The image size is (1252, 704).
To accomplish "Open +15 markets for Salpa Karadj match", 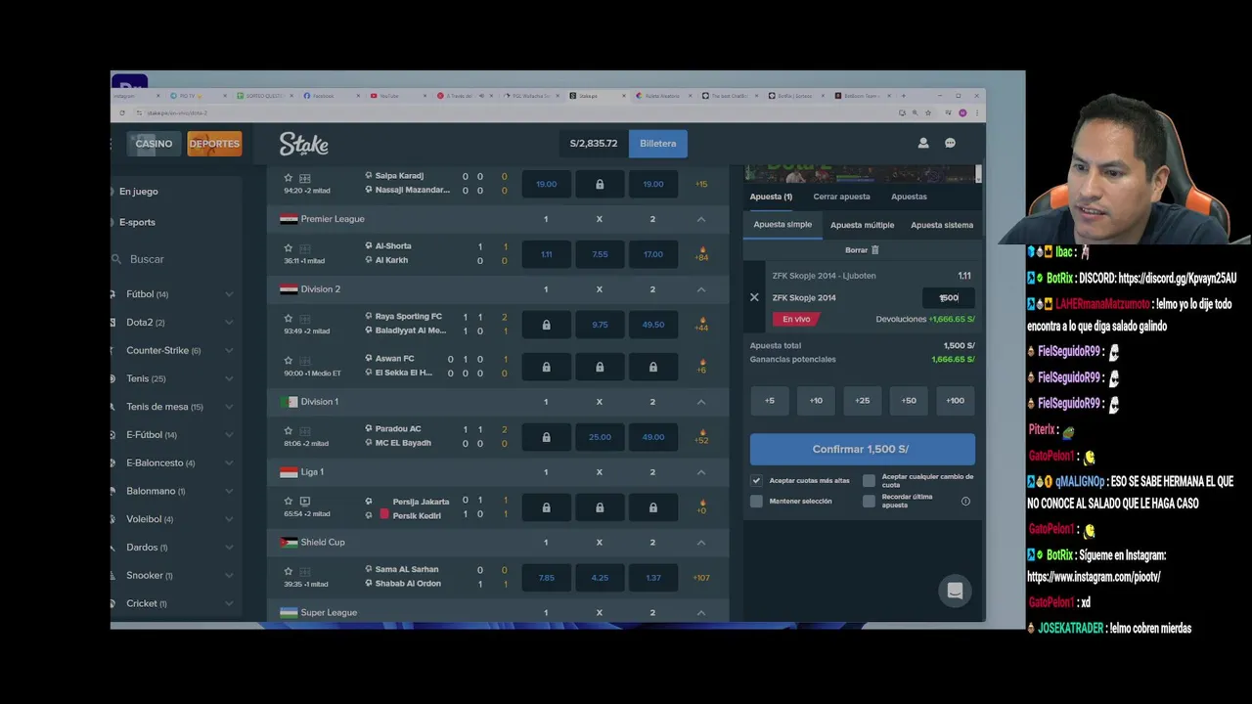I will [x=701, y=184].
